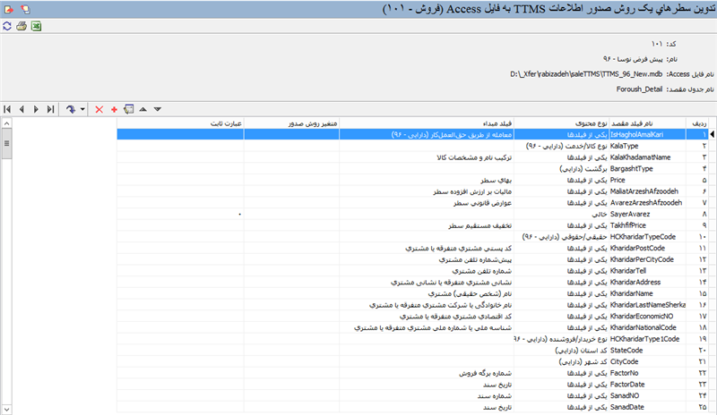Click the blue curved arrow toolbar button
The width and height of the screenshot is (717, 415).
pos(72,109)
